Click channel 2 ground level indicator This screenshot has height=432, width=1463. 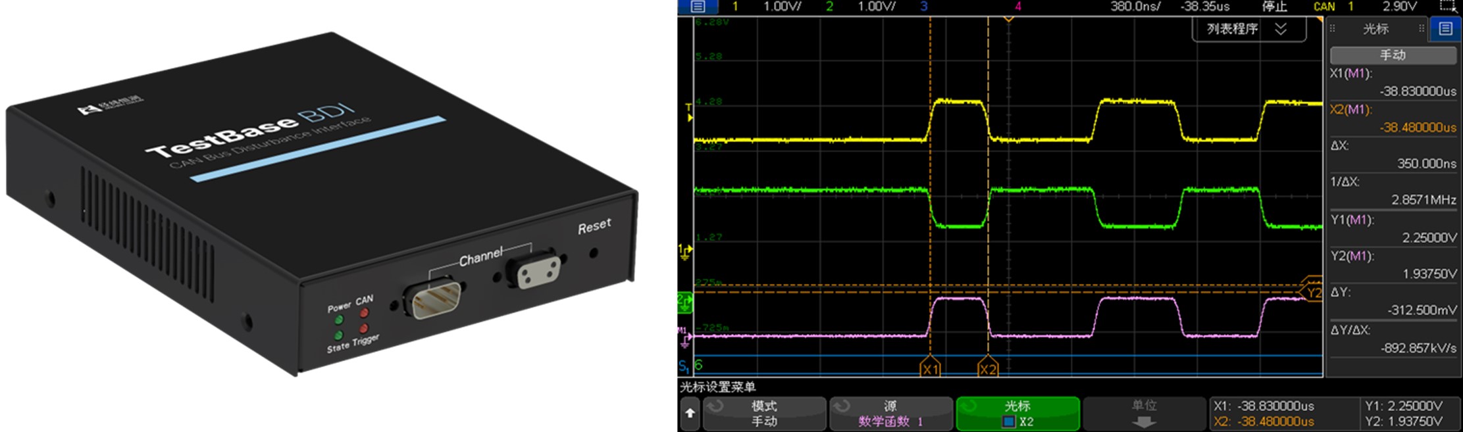[x=685, y=303]
